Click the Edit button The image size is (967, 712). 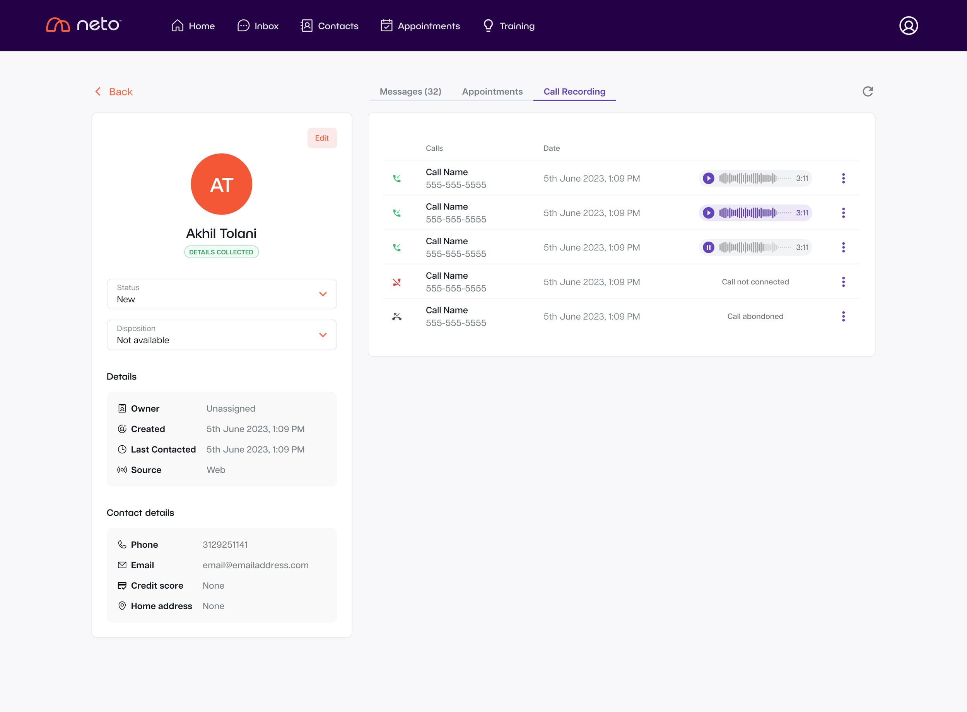pos(322,138)
